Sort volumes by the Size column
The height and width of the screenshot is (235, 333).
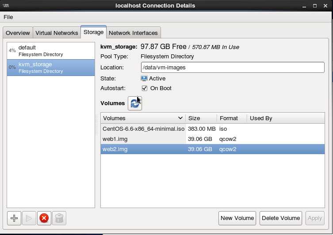coord(201,118)
